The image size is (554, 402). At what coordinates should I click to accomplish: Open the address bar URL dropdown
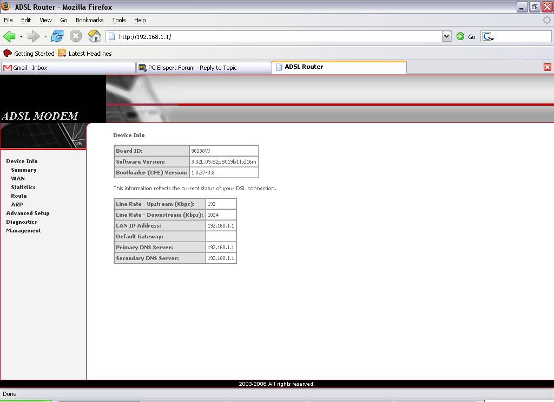tap(446, 36)
